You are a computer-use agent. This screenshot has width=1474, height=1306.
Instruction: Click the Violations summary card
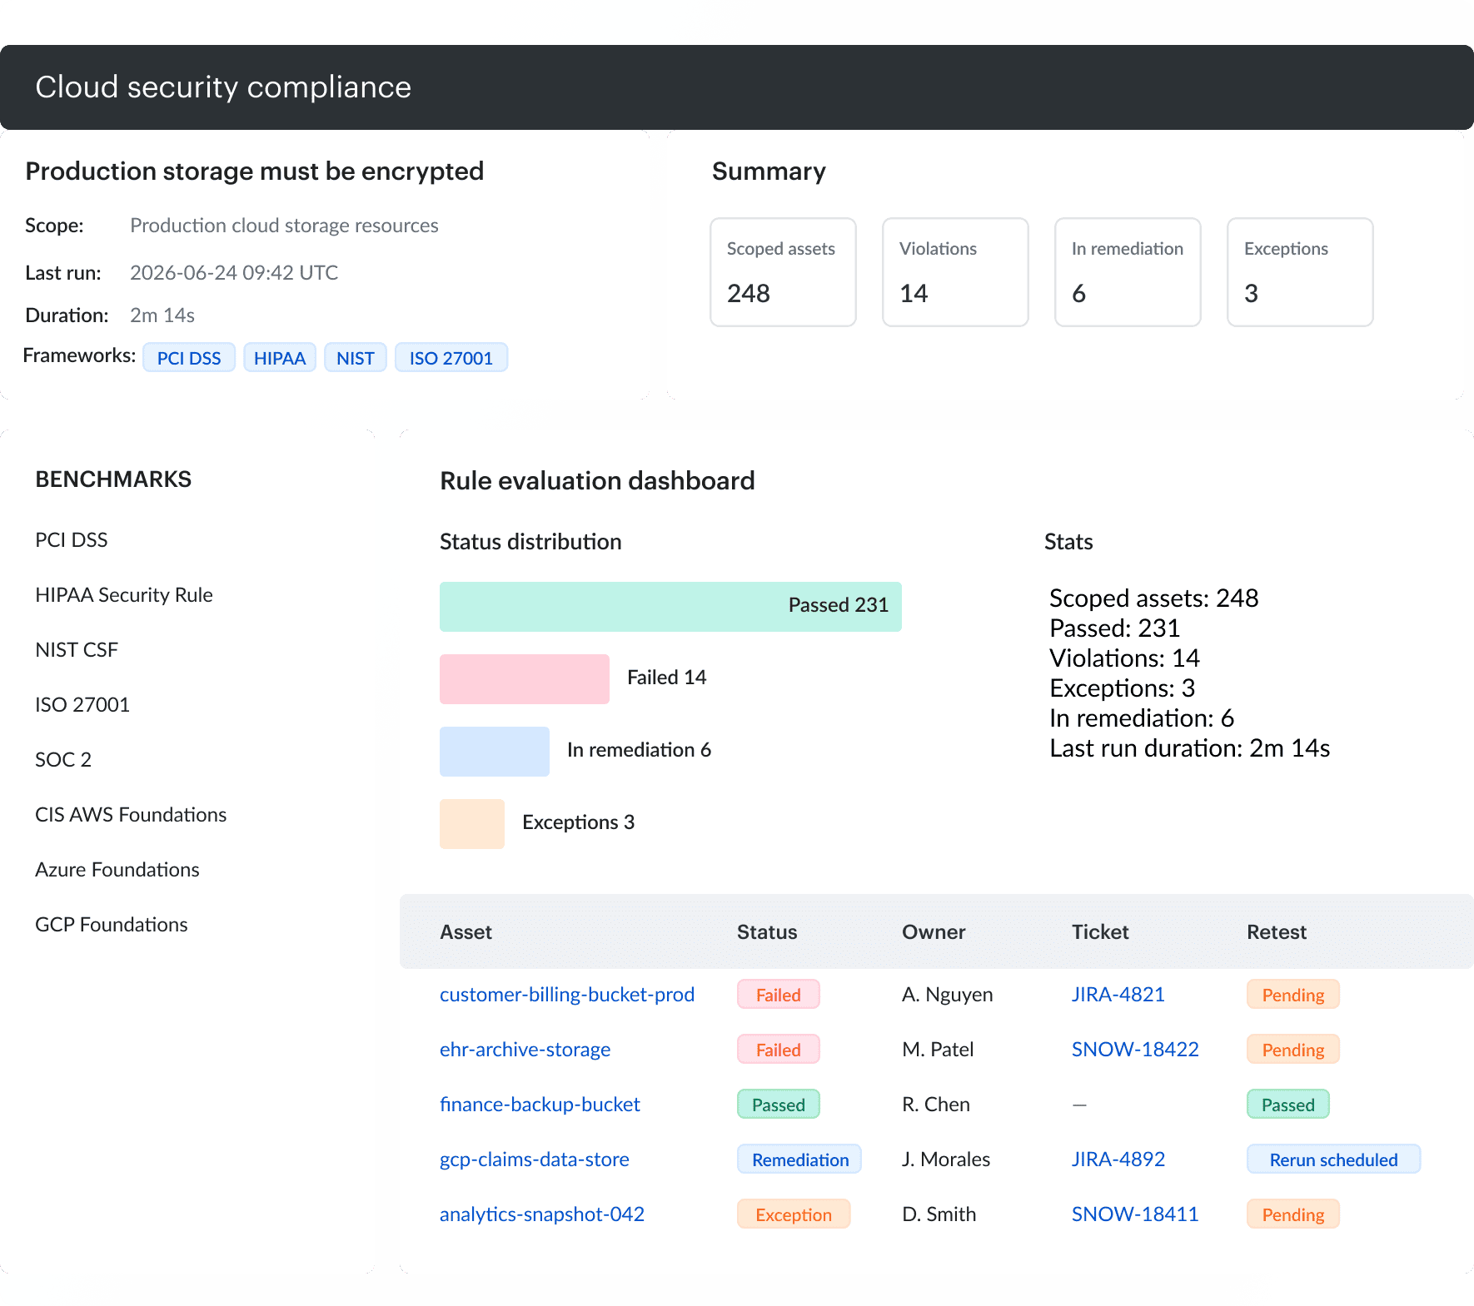pos(955,272)
